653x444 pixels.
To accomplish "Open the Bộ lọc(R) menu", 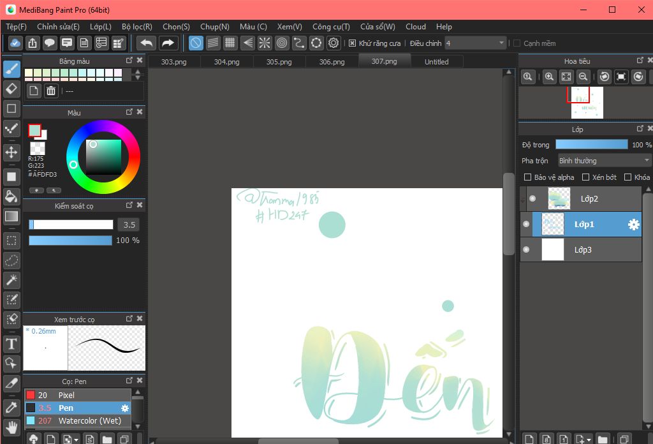I will point(137,27).
